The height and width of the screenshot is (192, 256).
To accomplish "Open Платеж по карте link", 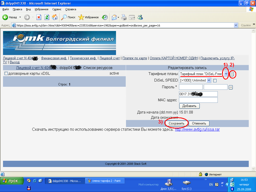I will point(135,58).
